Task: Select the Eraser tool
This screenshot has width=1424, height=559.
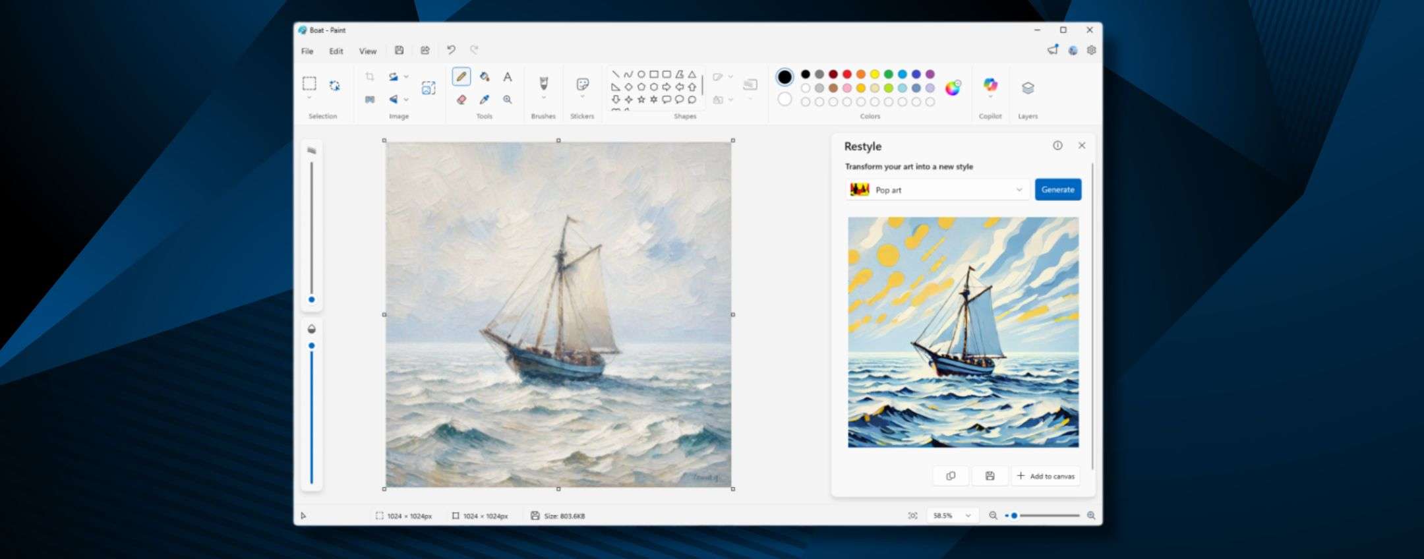Action: tap(461, 100)
